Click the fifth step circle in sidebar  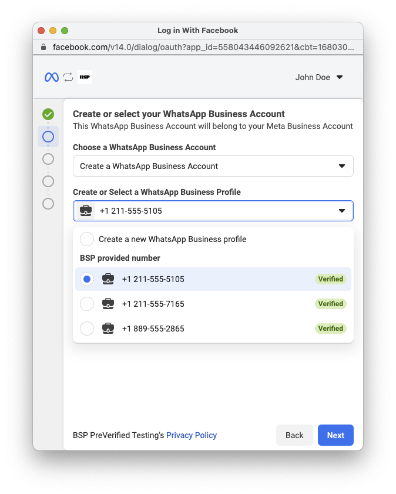point(48,204)
